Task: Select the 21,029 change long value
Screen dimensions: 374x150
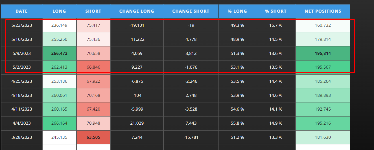Action: click(137, 123)
